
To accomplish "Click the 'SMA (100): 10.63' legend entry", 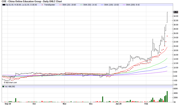I will pyautogui.click(x=111, y=5).
